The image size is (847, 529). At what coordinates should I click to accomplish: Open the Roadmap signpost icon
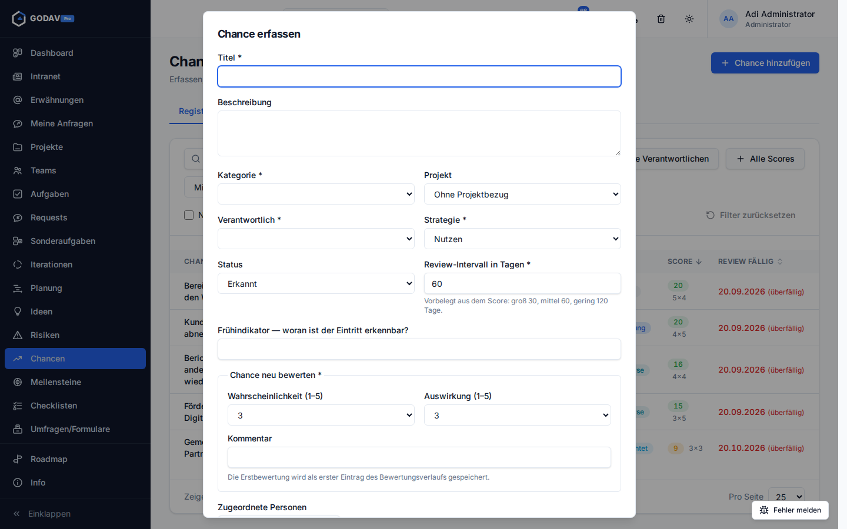[18, 459]
